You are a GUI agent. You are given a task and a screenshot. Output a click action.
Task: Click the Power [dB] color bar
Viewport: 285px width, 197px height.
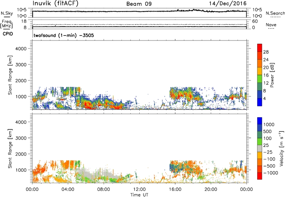pyautogui.click(x=260, y=75)
